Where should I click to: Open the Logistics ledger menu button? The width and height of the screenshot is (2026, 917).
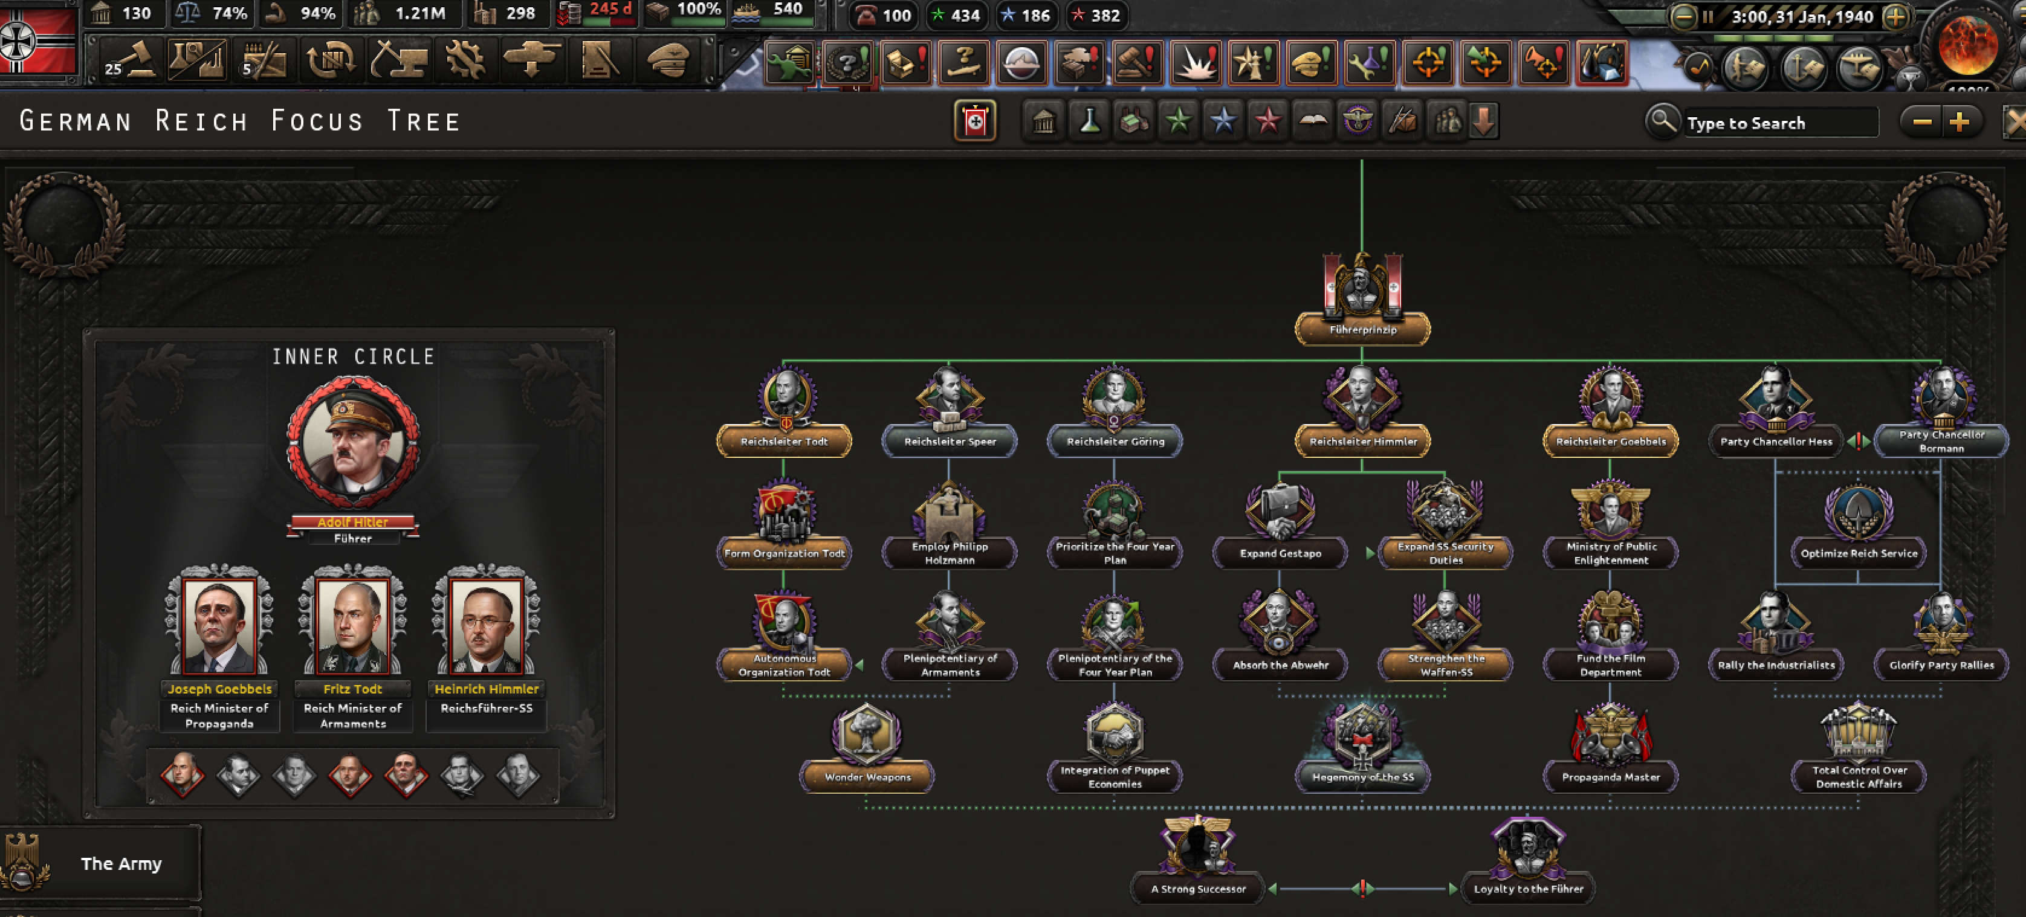click(x=600, y=60)
